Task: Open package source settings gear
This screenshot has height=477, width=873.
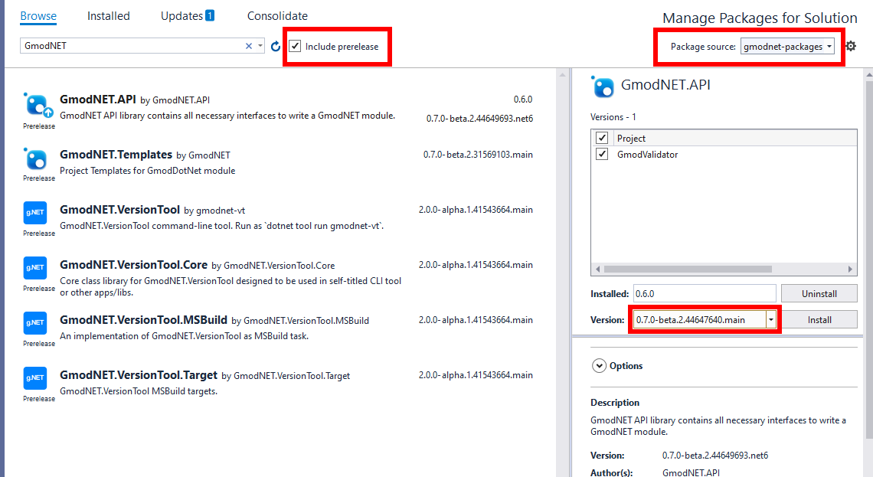Action: coord(851,47)
